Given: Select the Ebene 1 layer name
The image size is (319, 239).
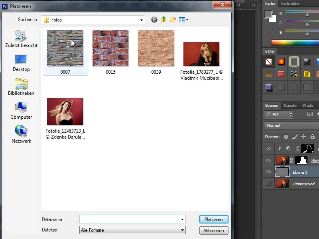Looking at the screenshot, I should click(x=300, y=172).
